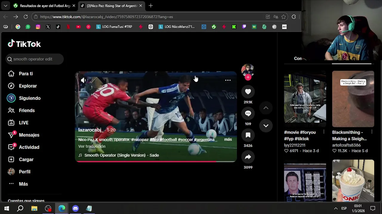Image resolution: width=382 pixels, height=214 pixels.
Task: Open LIVE in sidebar
Action: click(18, 123)
